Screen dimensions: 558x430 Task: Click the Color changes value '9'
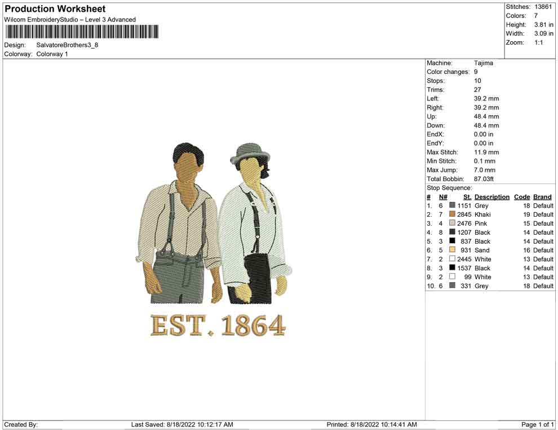coord(476,72)
